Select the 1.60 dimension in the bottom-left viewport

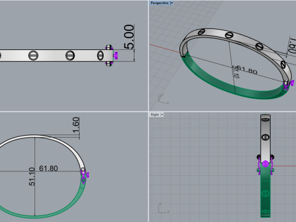coord(76,125)
